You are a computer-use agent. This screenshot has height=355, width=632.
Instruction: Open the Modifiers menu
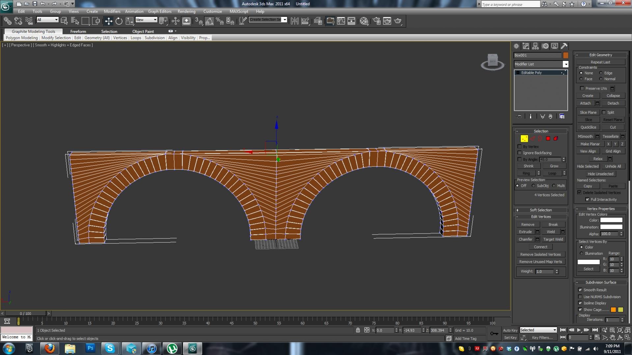pos(112,11)
